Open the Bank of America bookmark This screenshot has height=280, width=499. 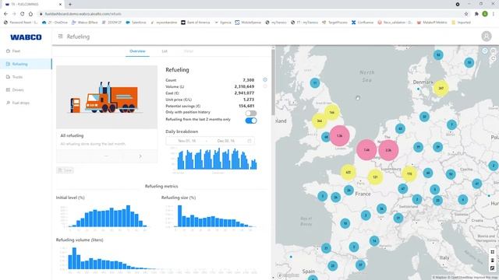click(x=196, y=23)
